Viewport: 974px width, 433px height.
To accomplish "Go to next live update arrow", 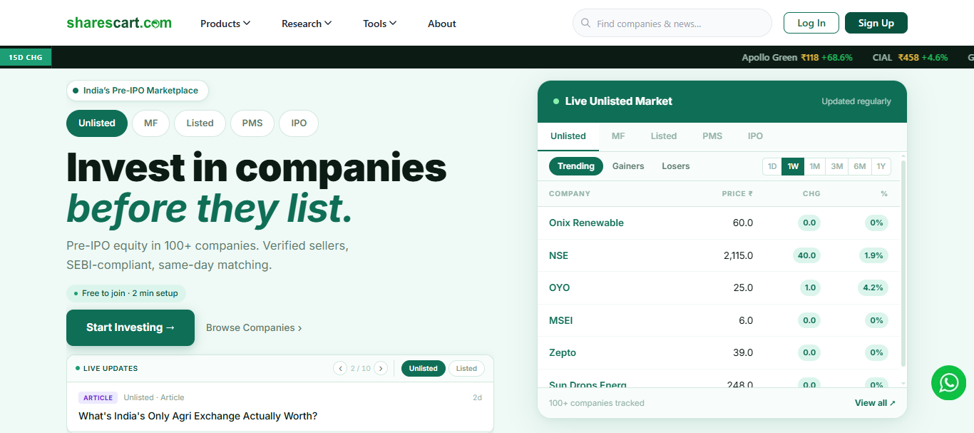I will tap(381, 369).
